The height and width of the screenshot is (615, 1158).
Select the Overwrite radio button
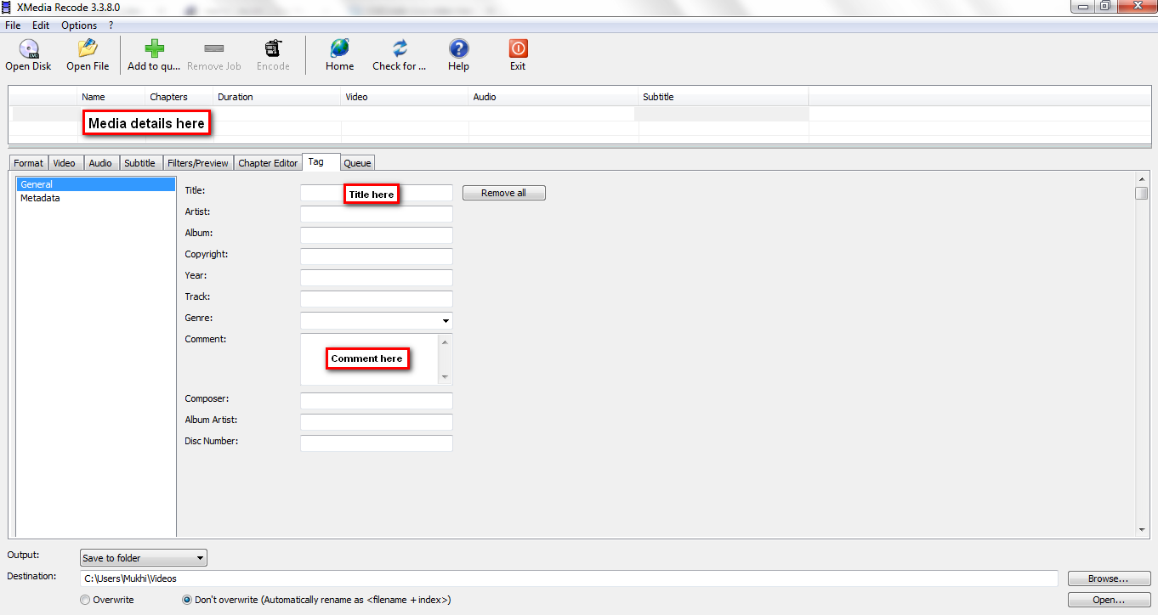coord(85,600)
